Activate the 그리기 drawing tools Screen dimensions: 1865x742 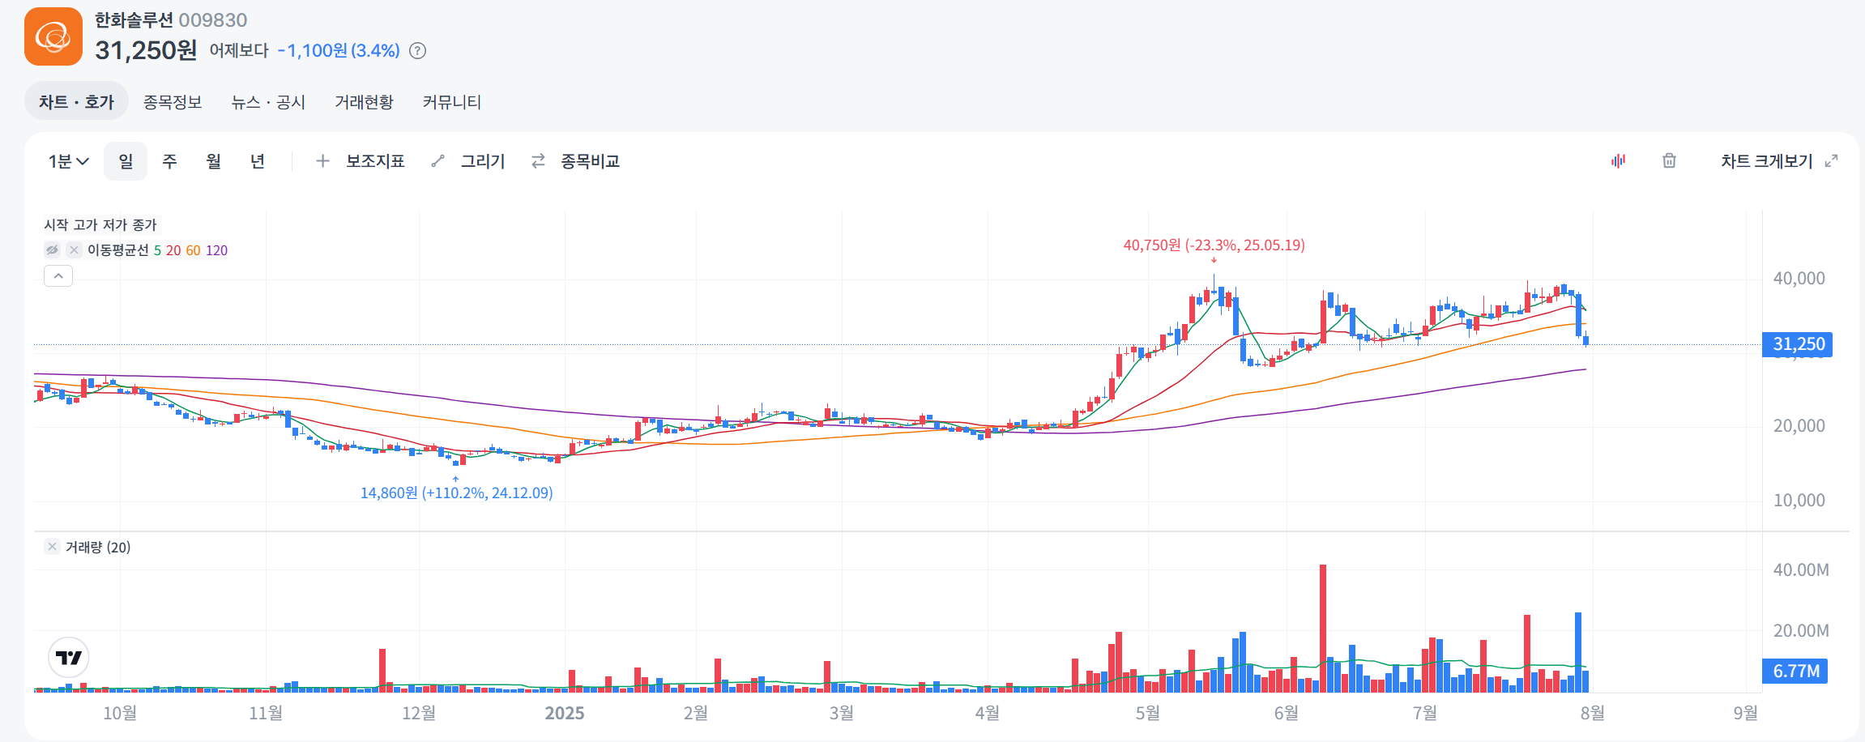483,161
